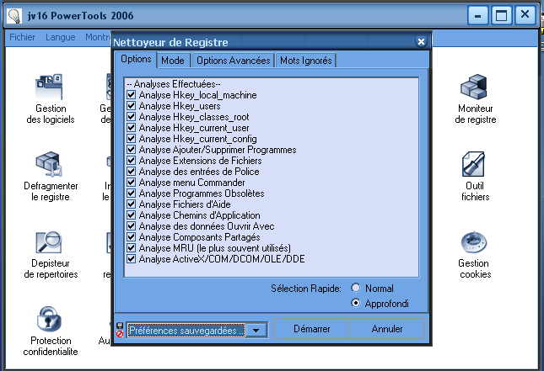544x371 pixels.
Task: Disable Analyse ActiveX/COM/DCOM/OLE/DDE option
Action: (131, 259)
